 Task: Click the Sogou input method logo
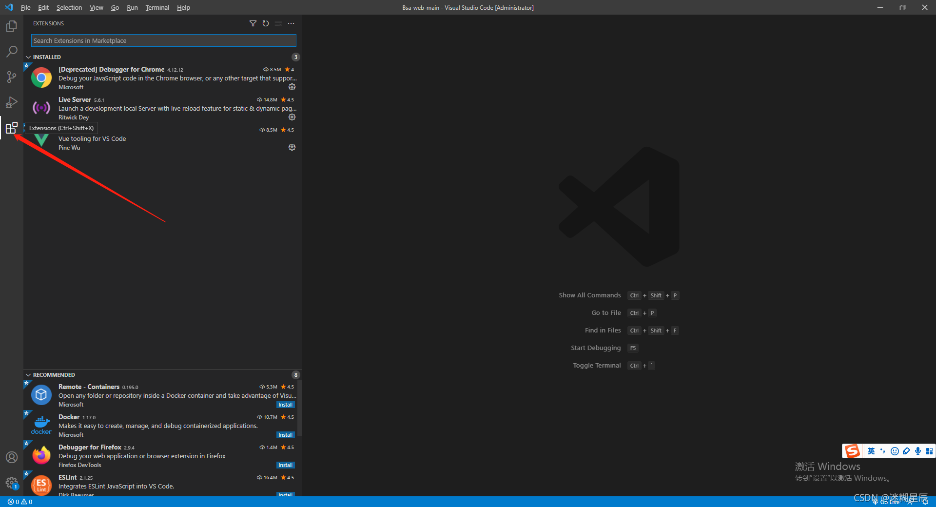852,451
